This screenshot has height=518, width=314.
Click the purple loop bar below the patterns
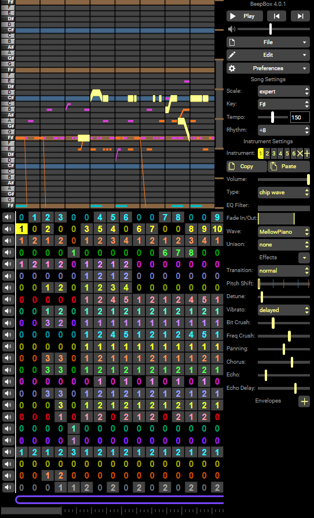pyautogui.click(x=119, y=499)
